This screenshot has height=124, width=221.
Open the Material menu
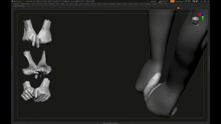pyautogui.click(x=93, y=4)
